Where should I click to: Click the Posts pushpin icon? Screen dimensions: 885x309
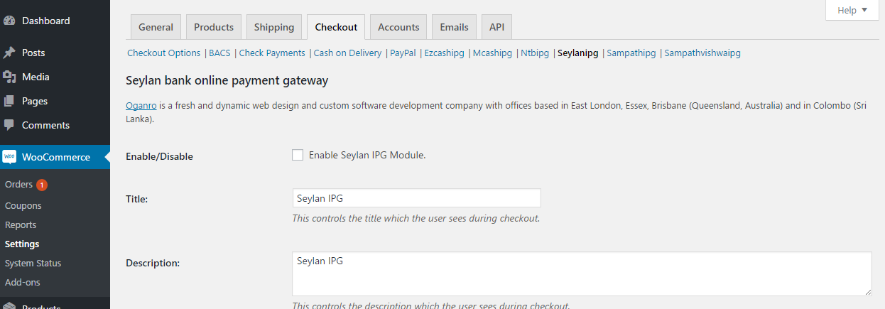click(9, 53)
